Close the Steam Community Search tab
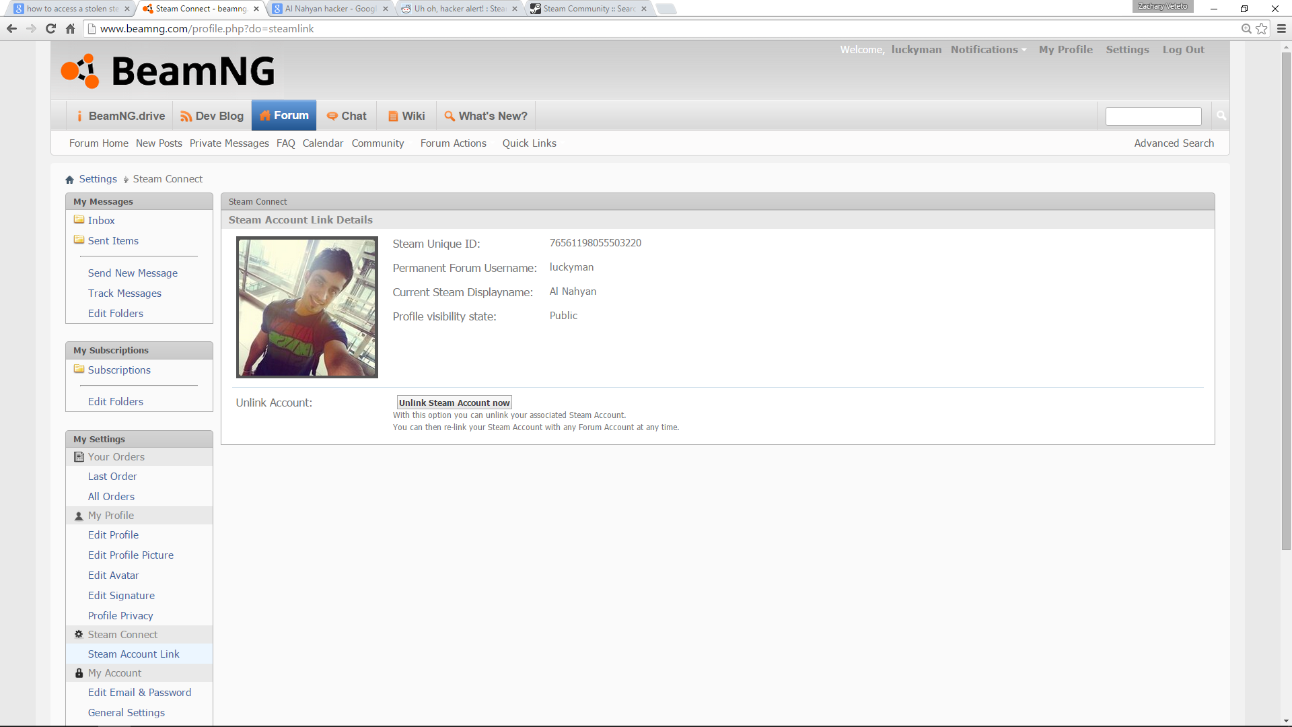The width and height of the screenshot is (1292, 727). pyautogui.click(x=644, y=9)
